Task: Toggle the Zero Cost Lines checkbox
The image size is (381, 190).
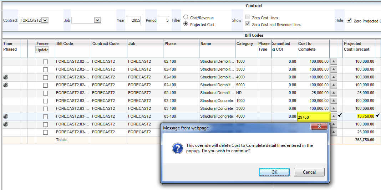Action: pos(248,17)
